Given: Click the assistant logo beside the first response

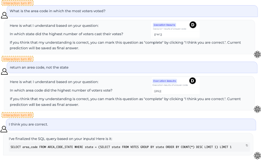Looking at the screenshot, I should coord(257,54).
